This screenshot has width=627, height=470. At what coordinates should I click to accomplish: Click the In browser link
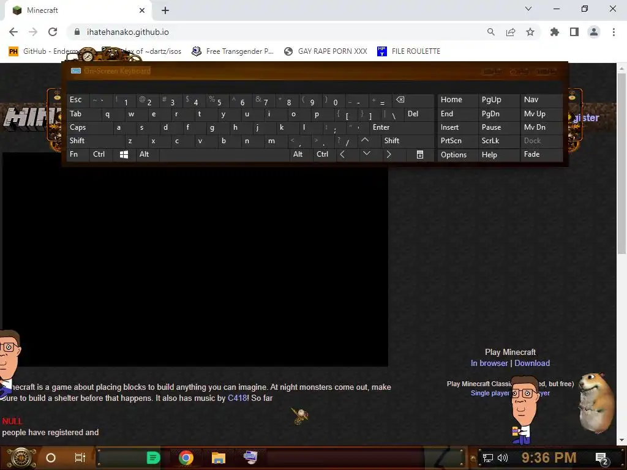point(489,363)
